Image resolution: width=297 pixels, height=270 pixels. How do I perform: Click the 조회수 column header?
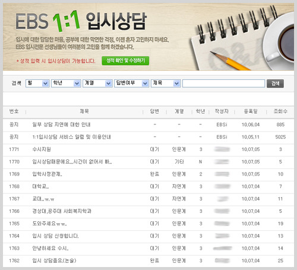coord(280,111)
